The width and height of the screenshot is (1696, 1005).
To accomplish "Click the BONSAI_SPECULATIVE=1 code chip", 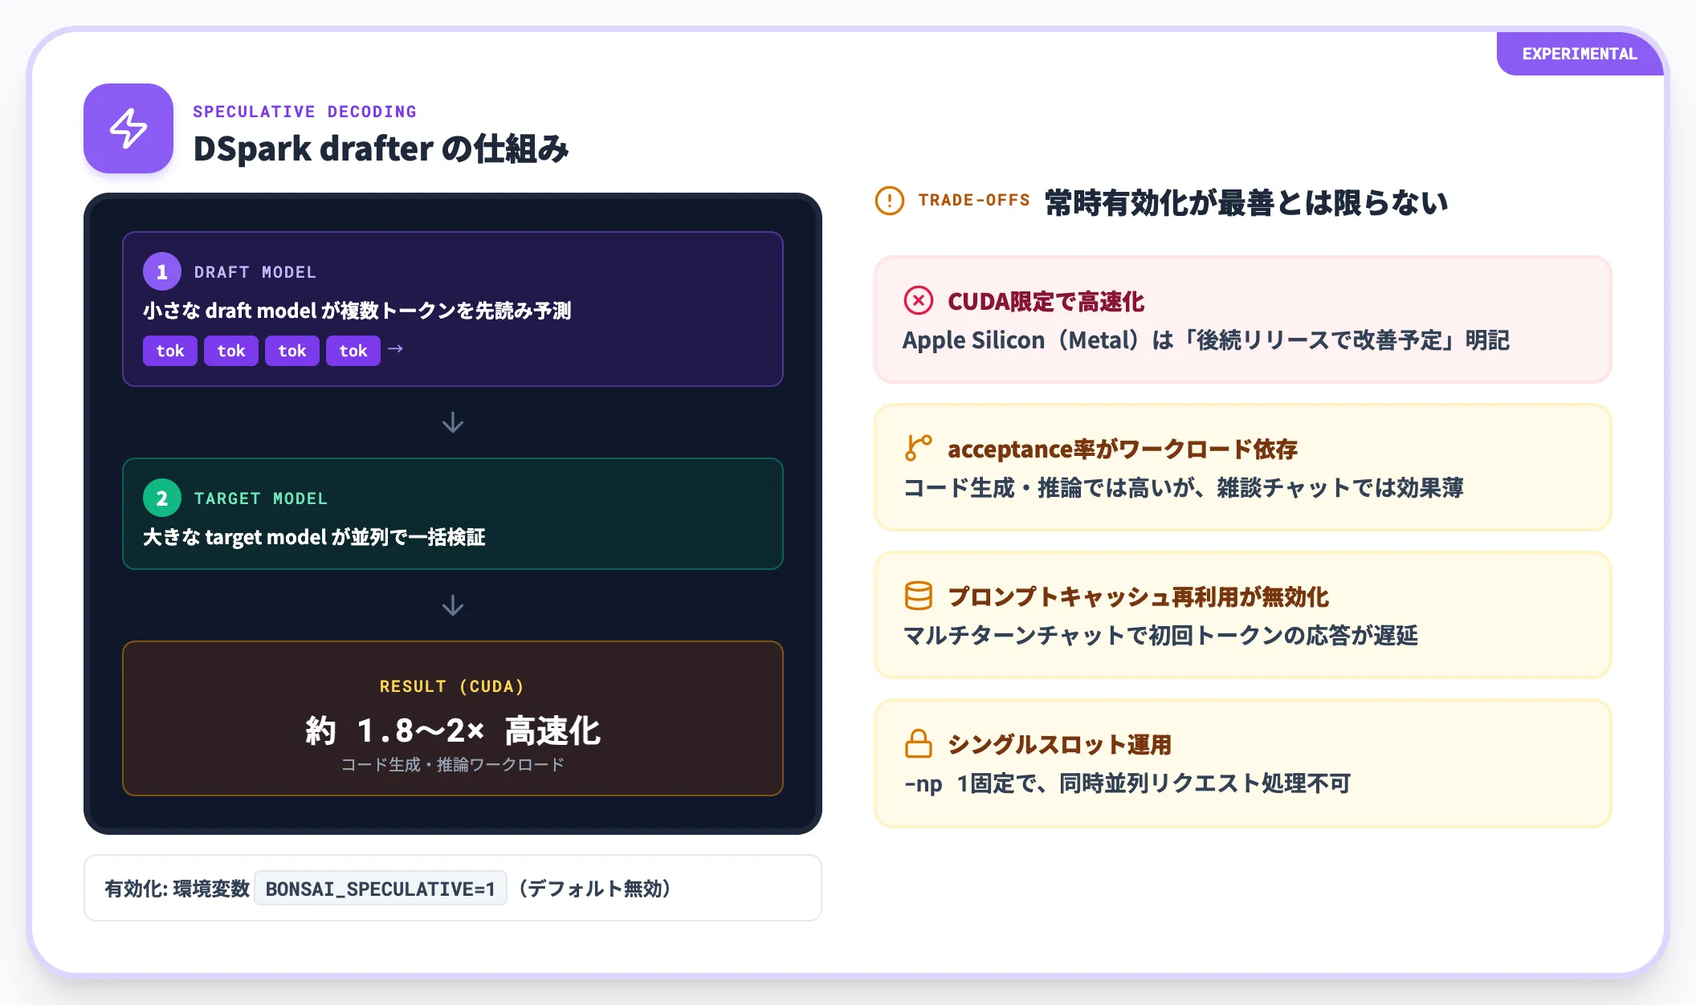I will pos(381,889).
